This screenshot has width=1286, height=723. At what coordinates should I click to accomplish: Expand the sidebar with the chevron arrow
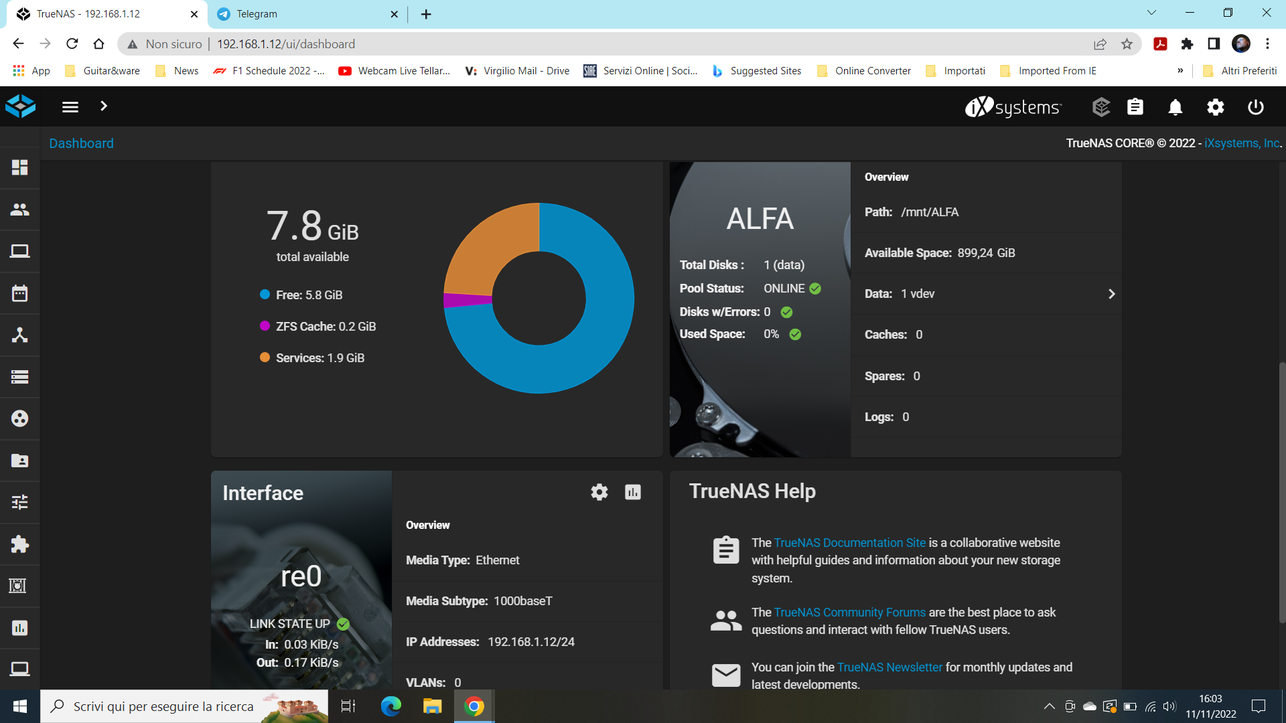coord(104,106)
